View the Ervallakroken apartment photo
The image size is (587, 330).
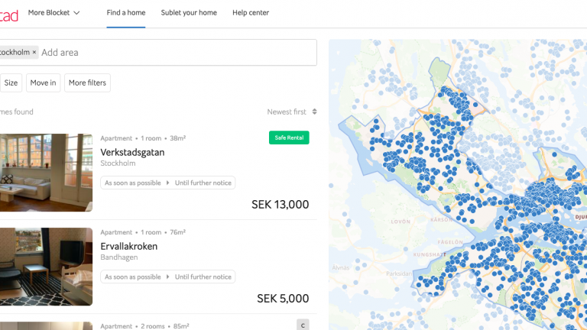point(46,267)
